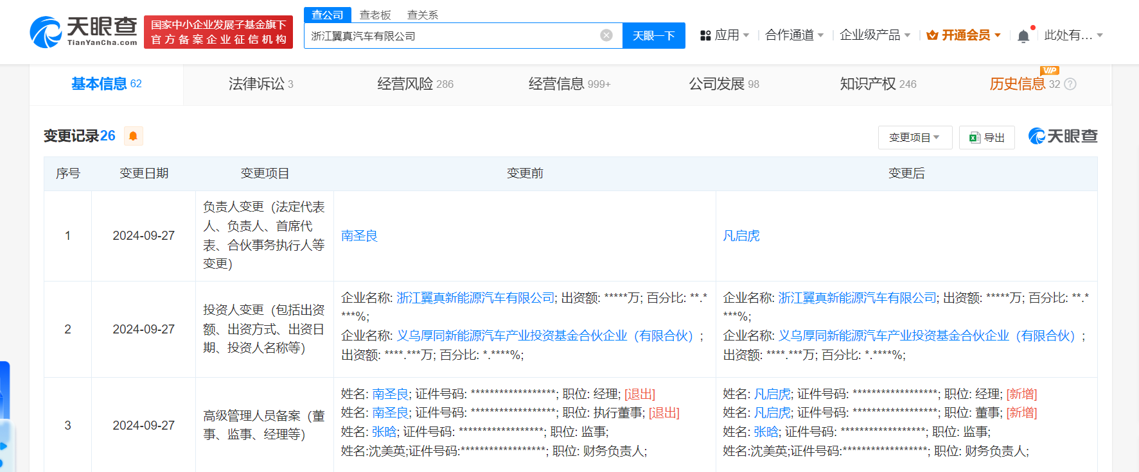Open the 经营风险 tab
1139x472 pixels.
(416, 84)
